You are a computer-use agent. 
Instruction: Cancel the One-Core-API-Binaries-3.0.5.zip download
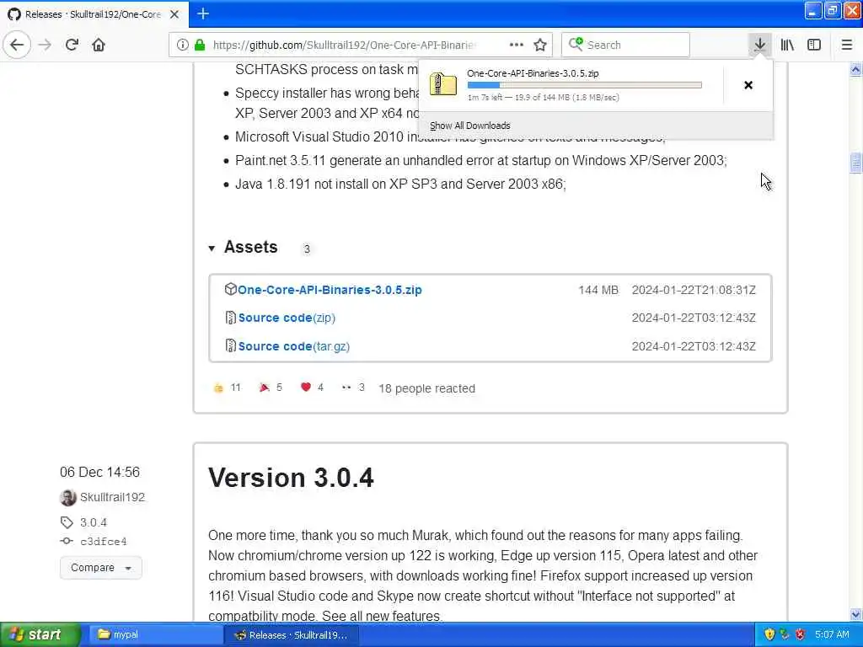click(748, 85)
